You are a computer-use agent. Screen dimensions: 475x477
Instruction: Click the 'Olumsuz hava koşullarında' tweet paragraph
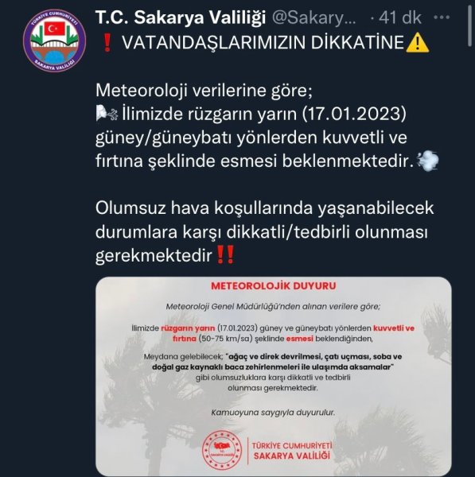[x=265, y=231]
